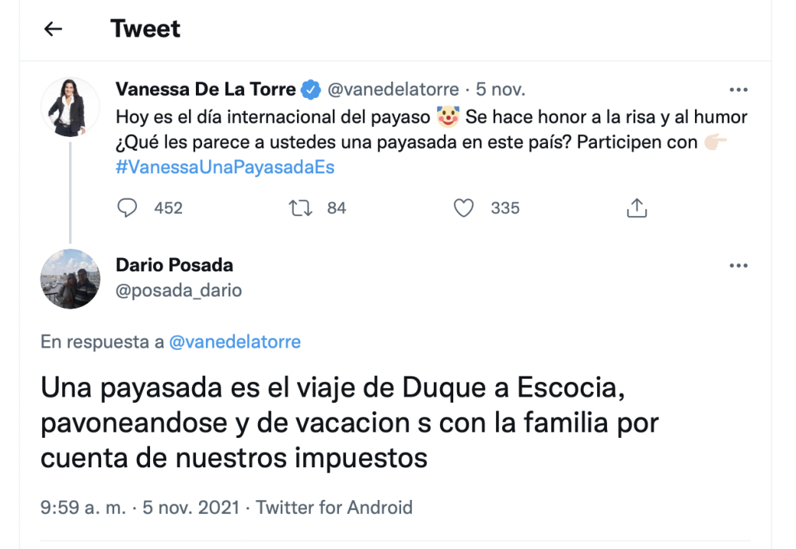Click the @posada_dario handle
The image size is (796, 549).
click(179, 291)
